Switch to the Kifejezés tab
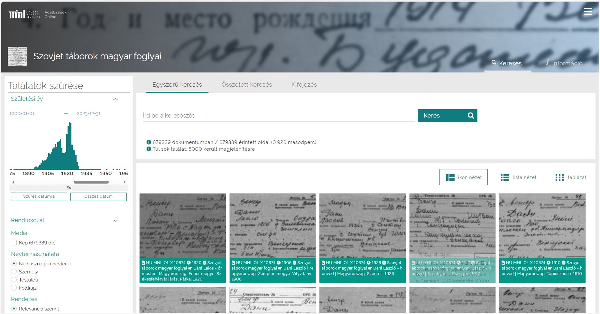This screenshot has width=600, height=314. tap(304, 85)
